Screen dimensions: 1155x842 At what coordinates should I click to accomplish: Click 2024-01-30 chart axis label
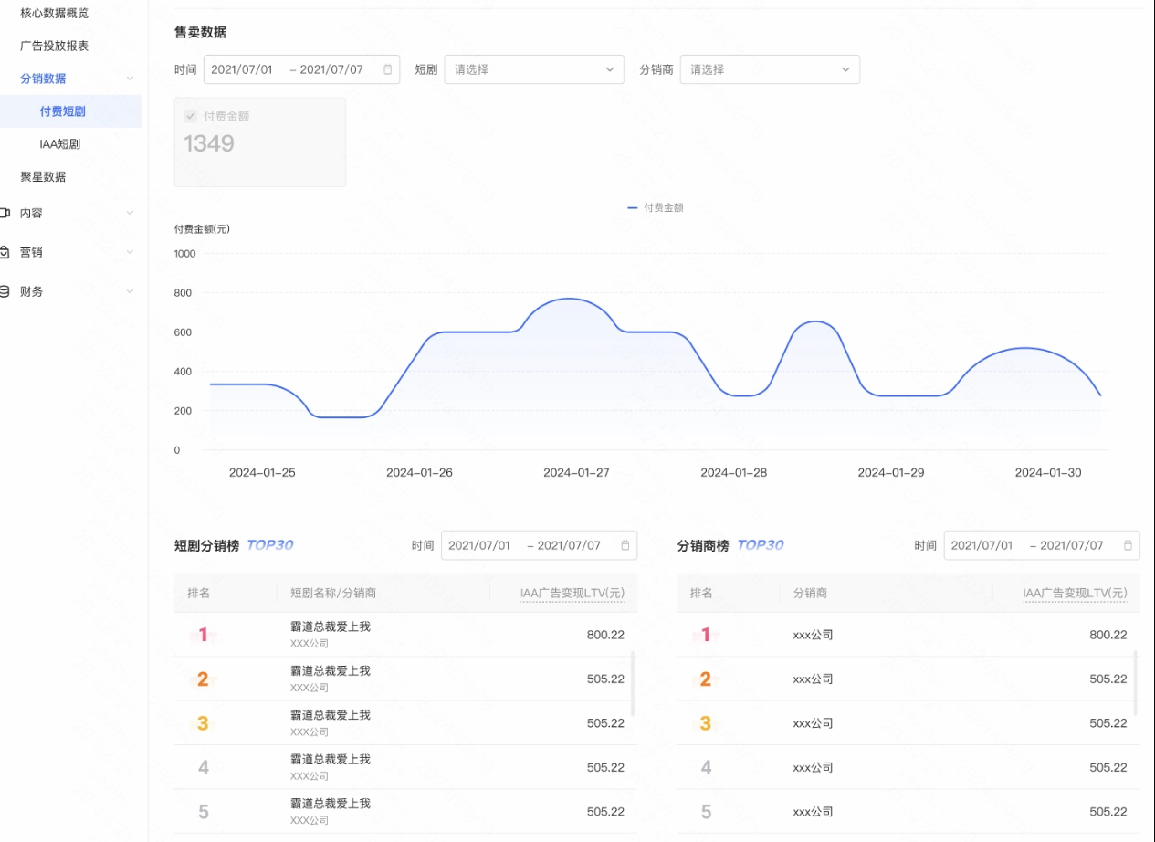click(x=1048, y=472)
